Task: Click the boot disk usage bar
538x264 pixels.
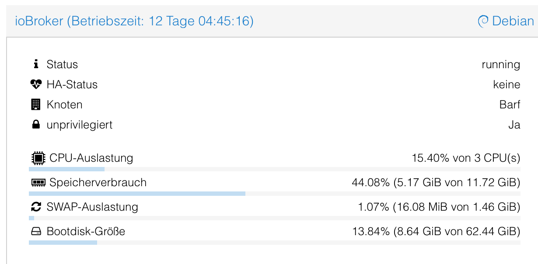Action: pos(274,243)
